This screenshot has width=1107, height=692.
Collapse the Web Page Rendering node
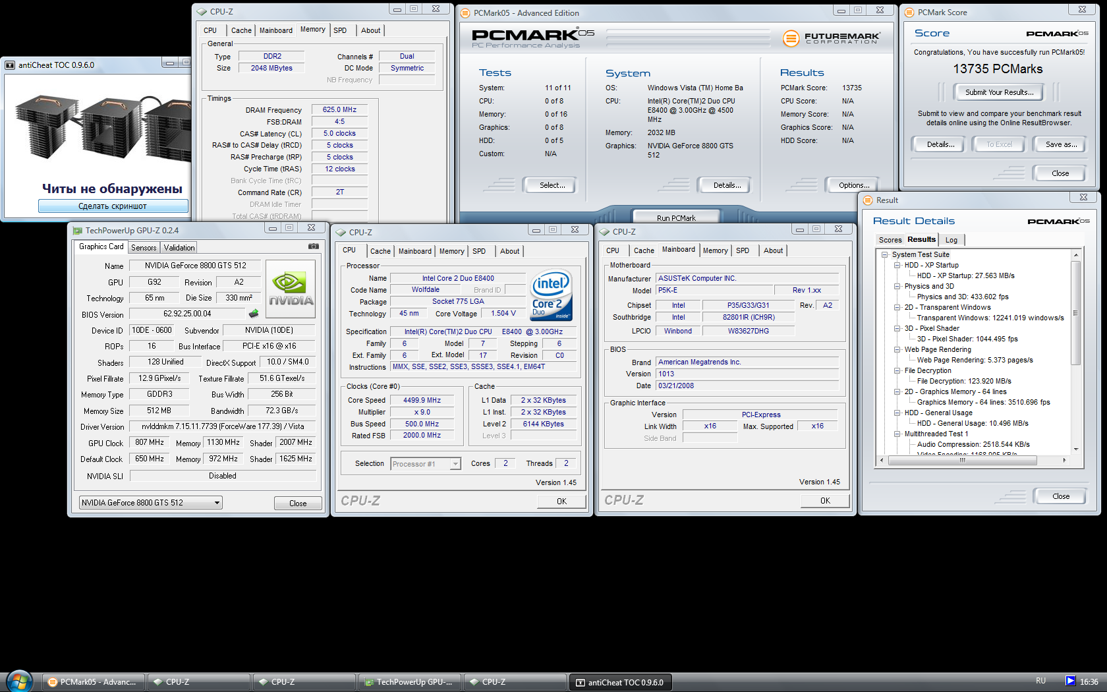(897, 350)
